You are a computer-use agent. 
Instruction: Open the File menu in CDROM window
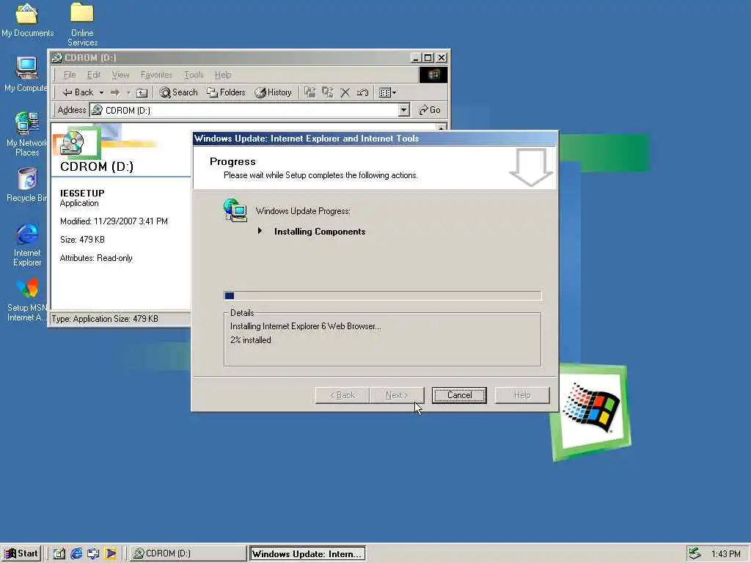pos(70,75)
